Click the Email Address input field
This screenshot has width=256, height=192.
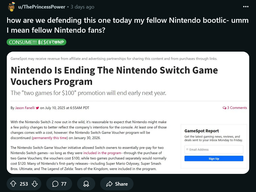pos(214,149)
